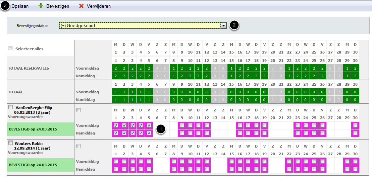372x179 pixels.
Task: Click the green plus Bevestigen icon
Action: [41, 6]
